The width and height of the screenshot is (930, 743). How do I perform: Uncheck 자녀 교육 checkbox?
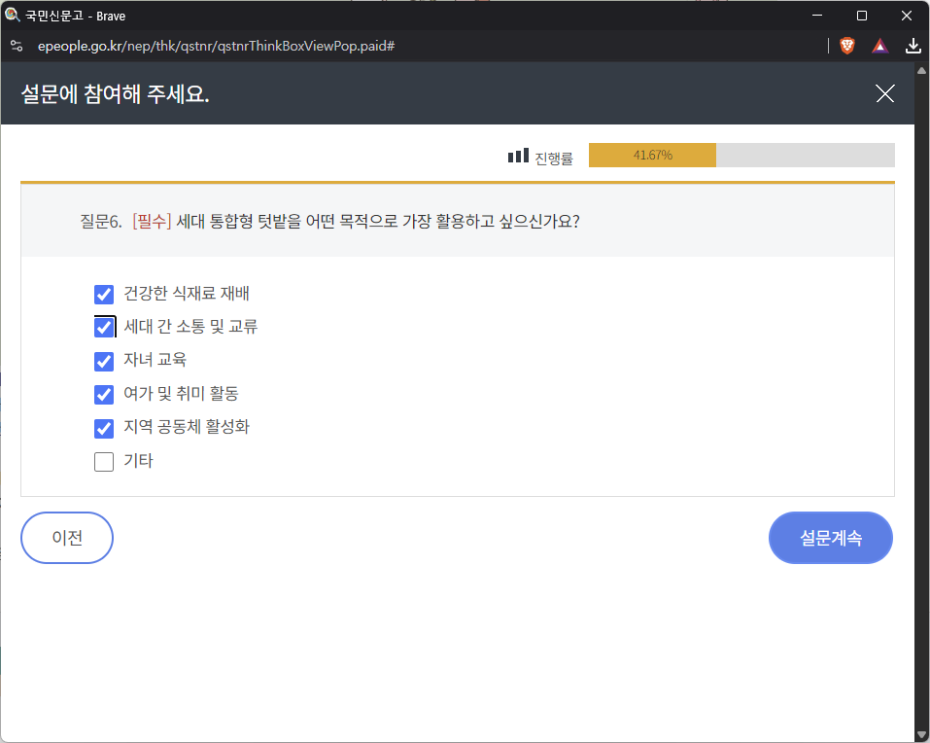click(104, 361)
